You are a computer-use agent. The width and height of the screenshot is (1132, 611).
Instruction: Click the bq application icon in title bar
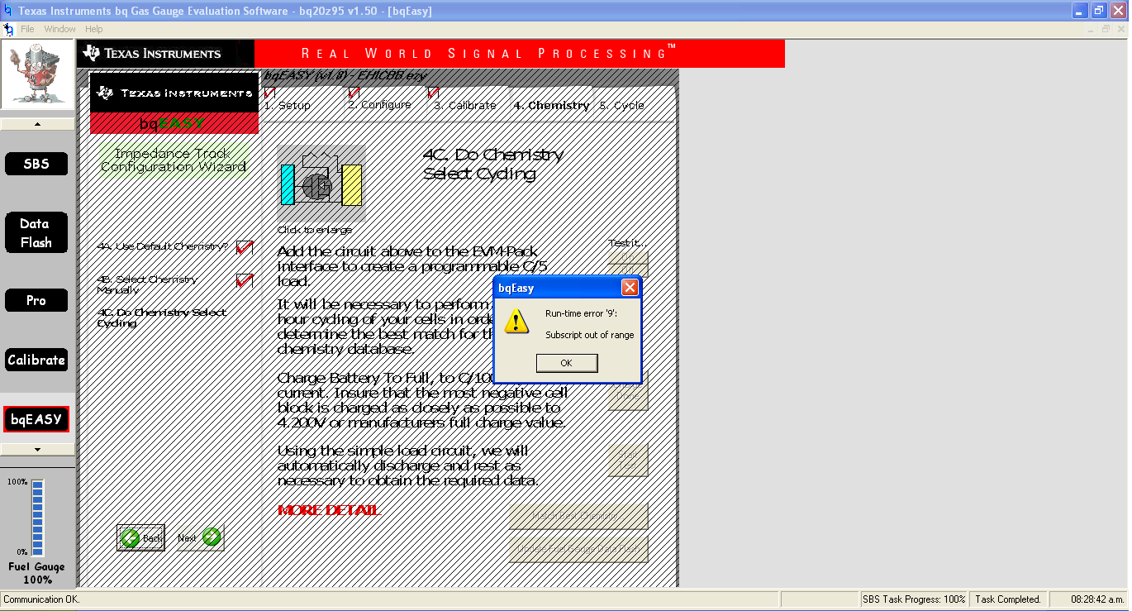click(8, 11)
